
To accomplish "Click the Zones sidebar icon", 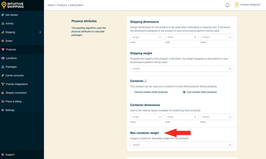I will coord(3,41).
